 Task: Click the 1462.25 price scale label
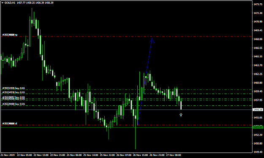258,74
